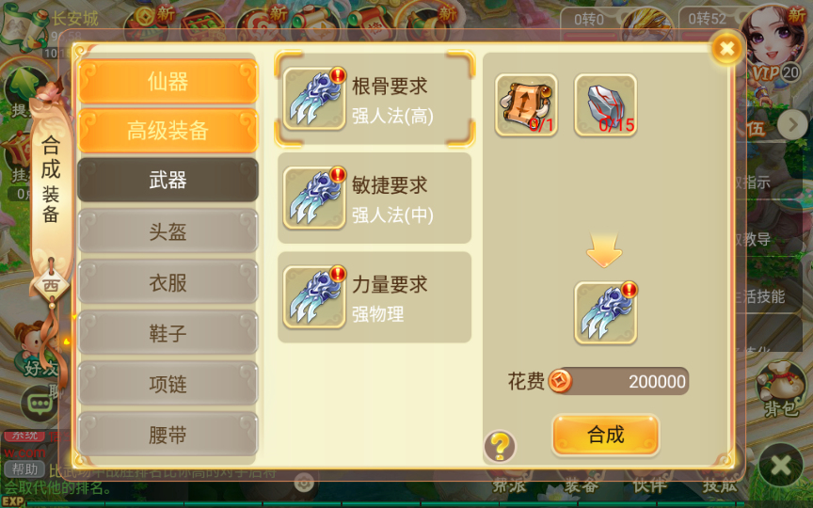Image resolution: width=813 pixels, height=508 pixels.
Task: Select the 腰带 category button
Action: click(168, 435)
